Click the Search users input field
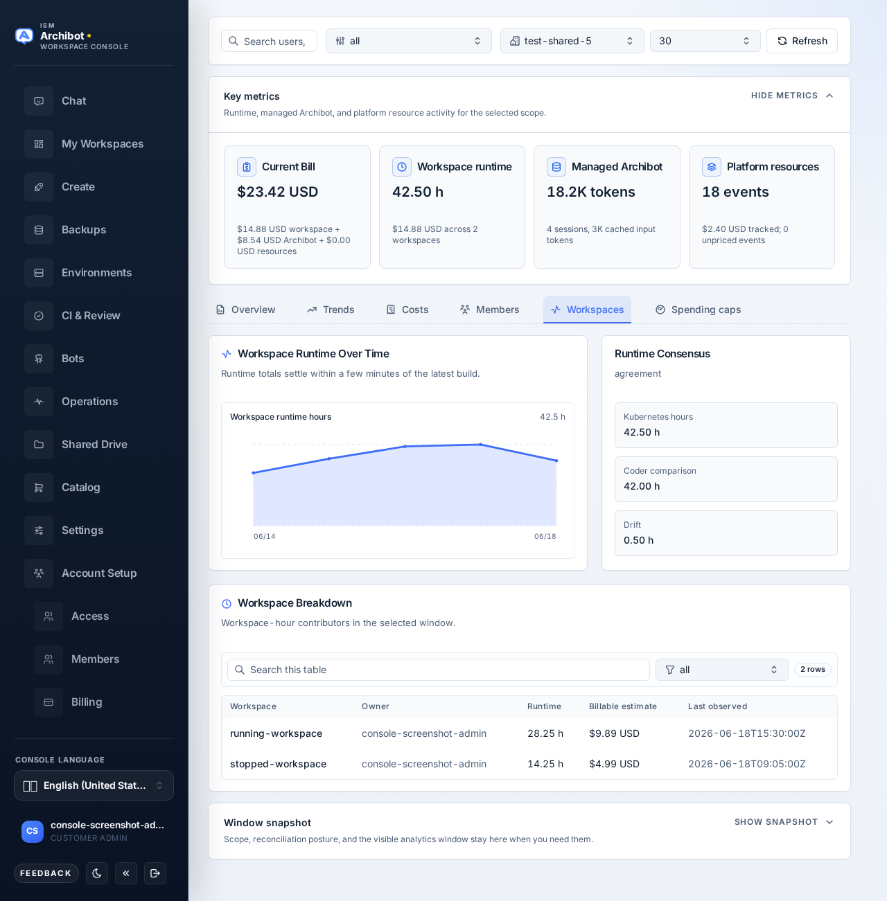 [x=269, y=41]
